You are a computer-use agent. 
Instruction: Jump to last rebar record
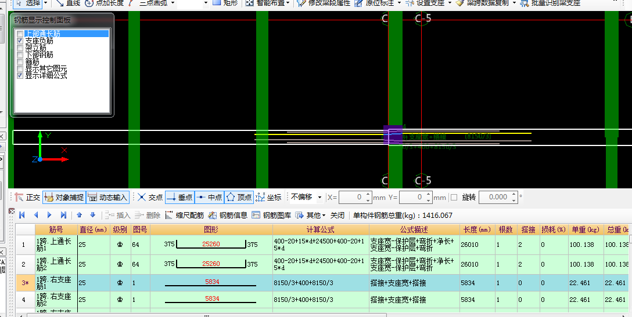(63, 215)
